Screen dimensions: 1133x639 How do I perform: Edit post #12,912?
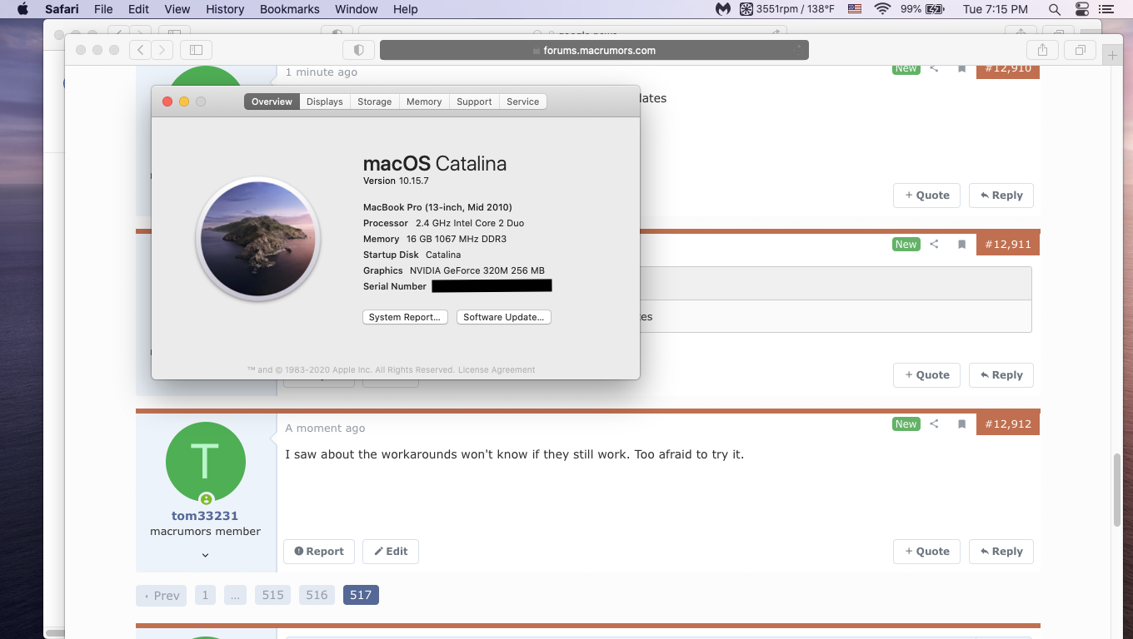(391, 552)
